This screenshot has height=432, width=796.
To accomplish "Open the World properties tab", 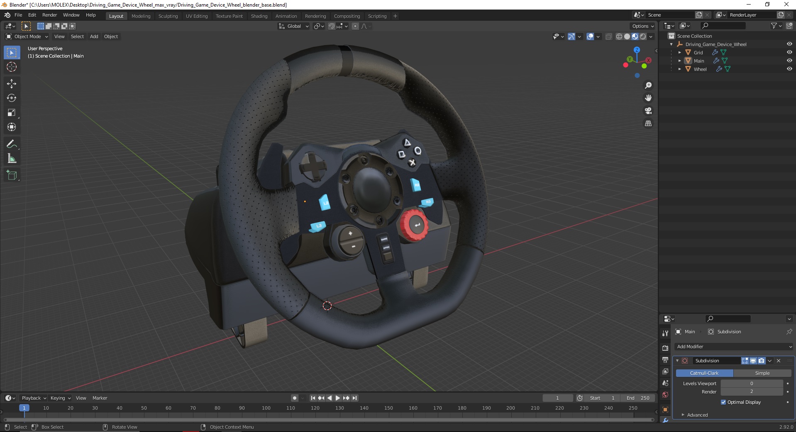I will coord(665,395).
